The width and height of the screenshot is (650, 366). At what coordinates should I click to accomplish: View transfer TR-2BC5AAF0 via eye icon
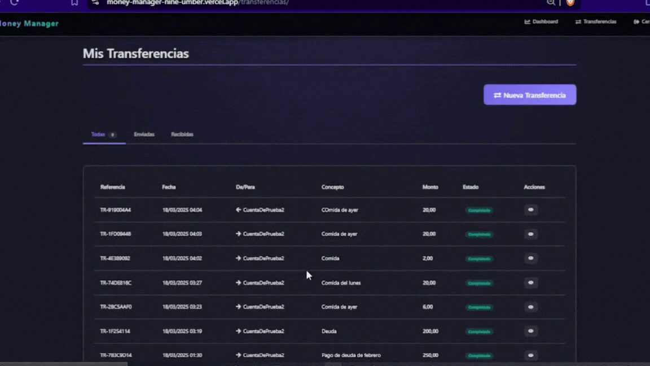530,307
